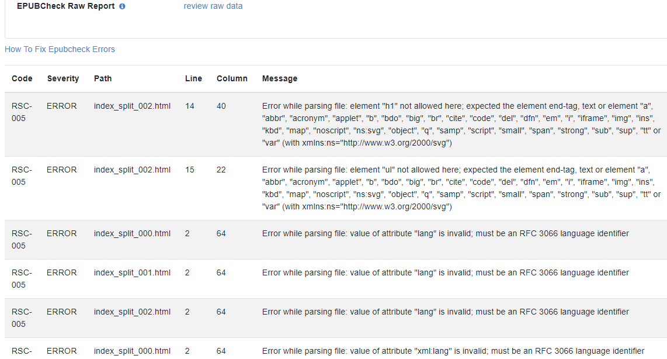667x359 pixels.
Task: Click line number 14 in the first row
Action: (x=189, y=106)
